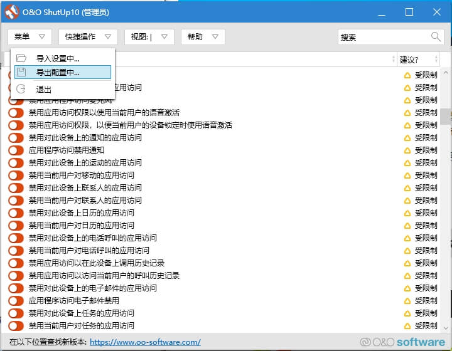Toggle 禁用应用访问权限以使用当前用户的语音激活 switch
This screenshot has height=351, width=452.
tap(16, 112)
